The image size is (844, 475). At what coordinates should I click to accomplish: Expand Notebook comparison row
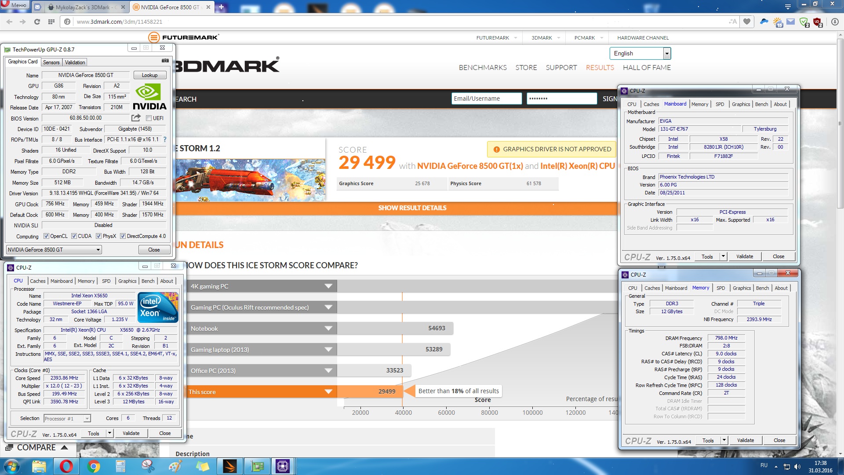pos(328,328)
